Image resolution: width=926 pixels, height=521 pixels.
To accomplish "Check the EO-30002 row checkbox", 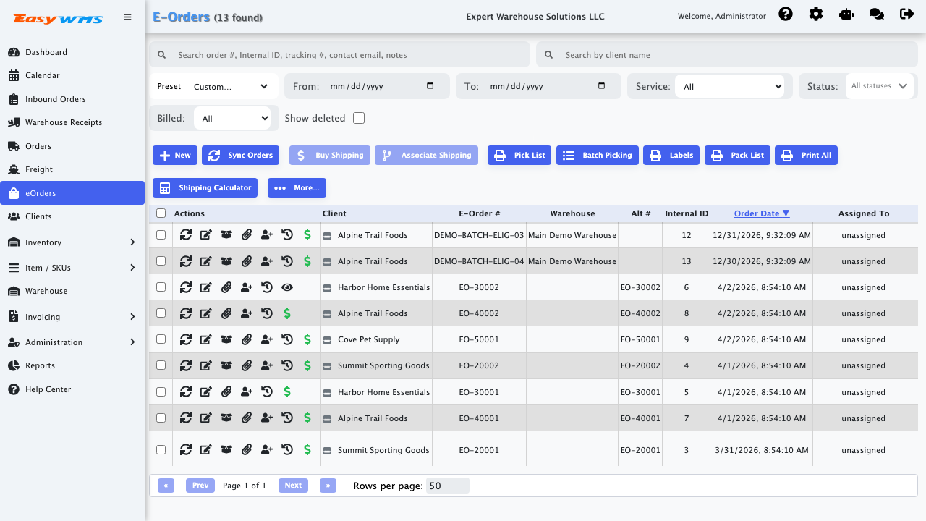I will pos(161,287).
